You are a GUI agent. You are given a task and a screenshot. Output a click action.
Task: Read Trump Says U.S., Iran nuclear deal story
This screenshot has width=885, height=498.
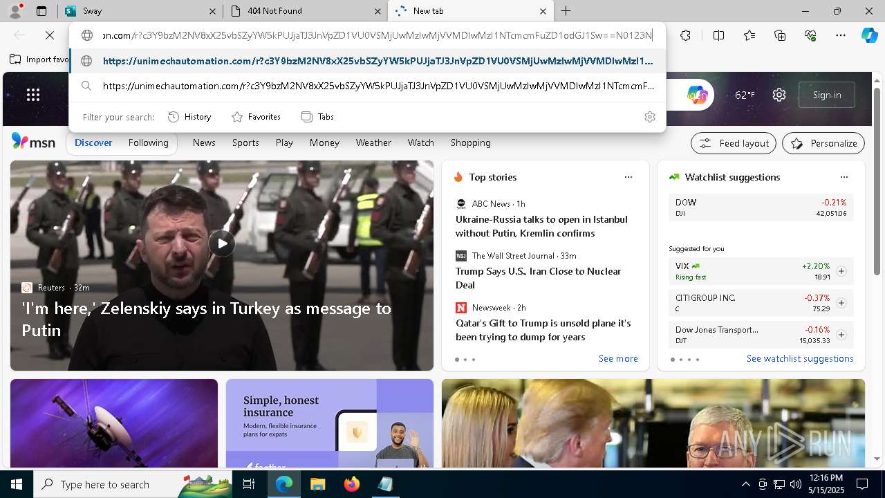coord(538,278)
